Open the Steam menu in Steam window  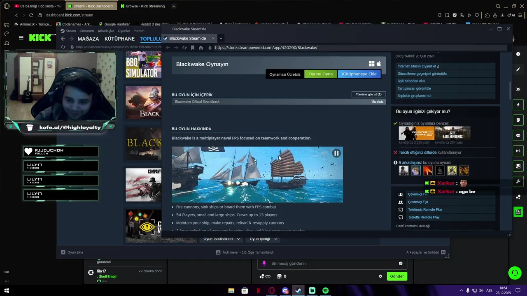68,31
